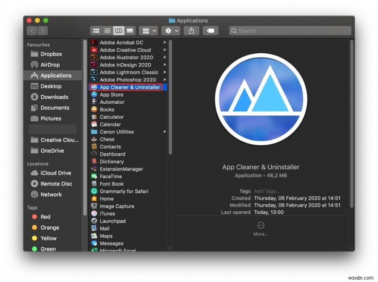Open the group-by dropdown in the toolbar
Viewport: 378px width, 282px height.
(x=148, y=30)
